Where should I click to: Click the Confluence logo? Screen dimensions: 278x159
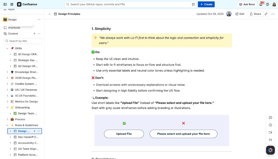[27, 4]
